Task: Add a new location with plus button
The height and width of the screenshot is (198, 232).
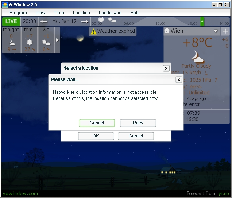Action: [225, 31]
